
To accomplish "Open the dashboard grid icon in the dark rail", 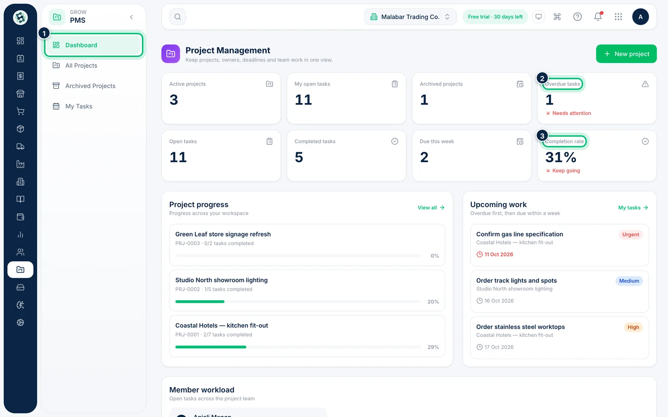I will point(20,41).
